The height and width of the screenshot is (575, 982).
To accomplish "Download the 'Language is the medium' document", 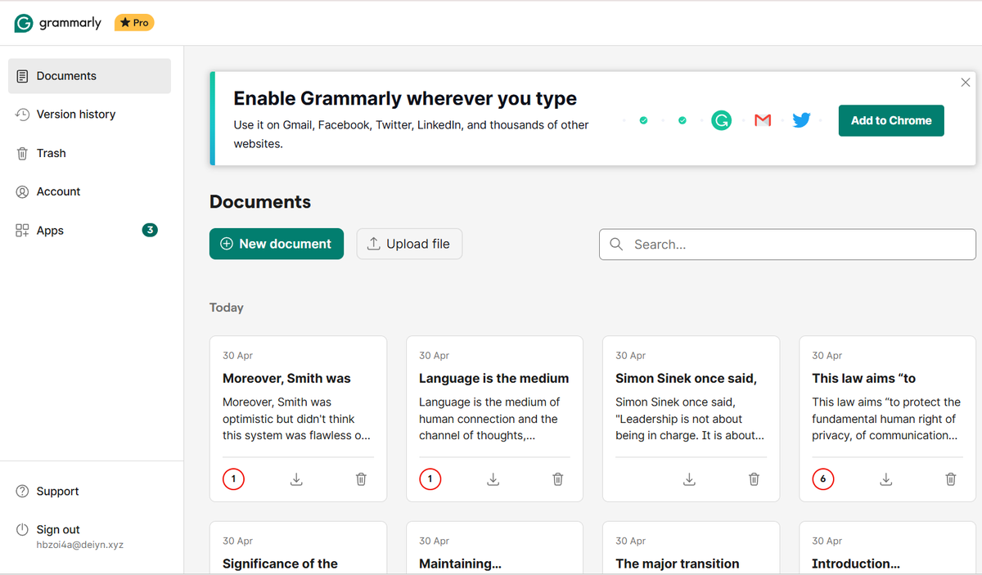I will pyautogui.click(x=493, y=479).
